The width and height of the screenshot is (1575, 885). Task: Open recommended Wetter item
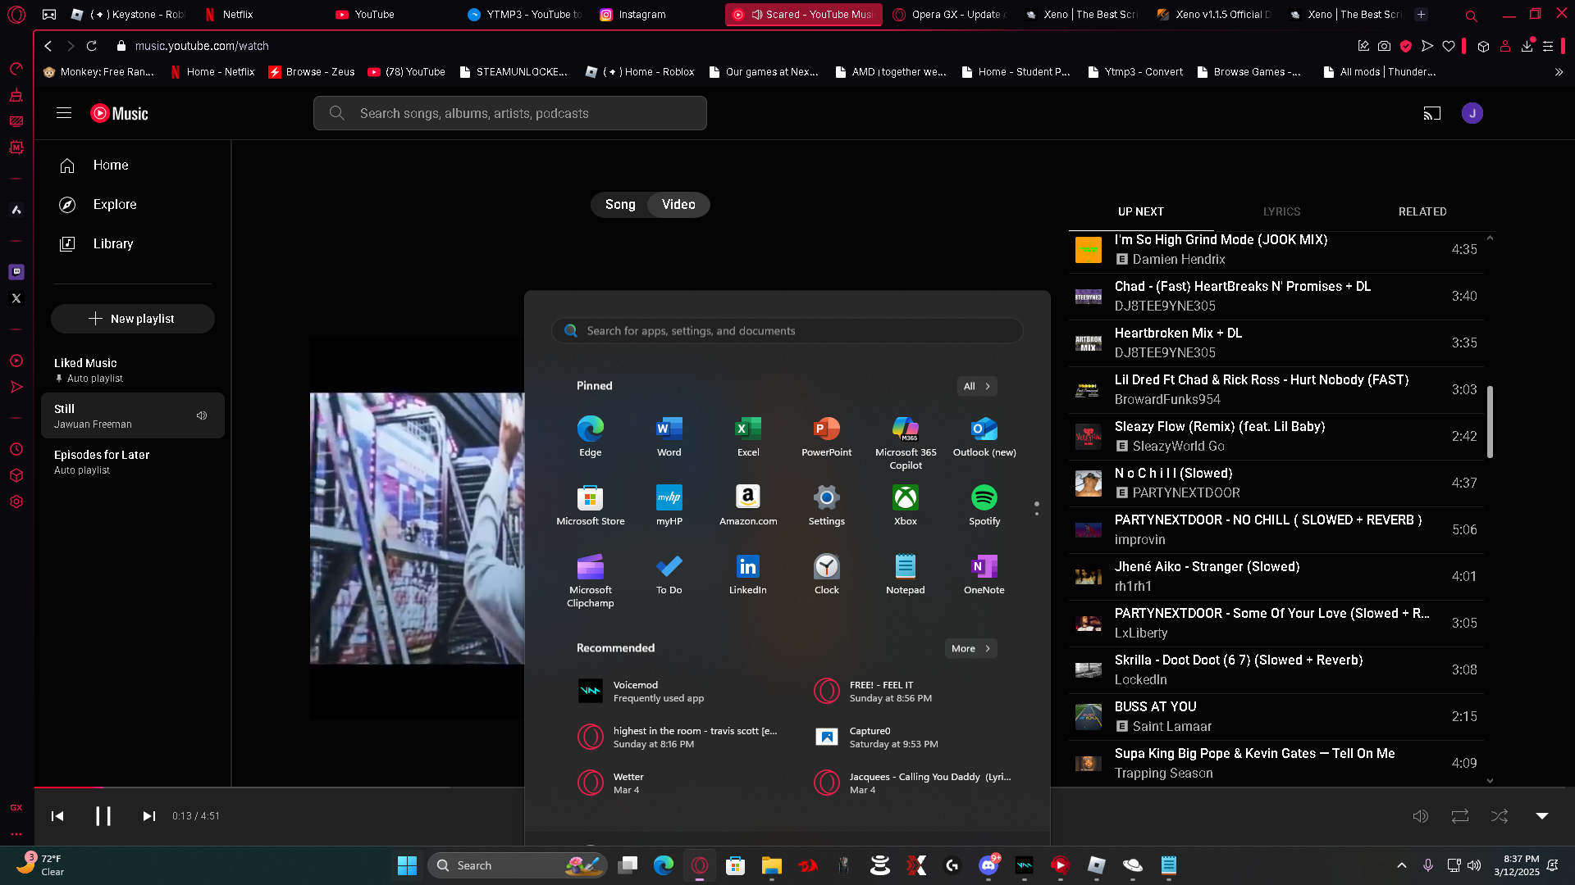click(681, 783)
